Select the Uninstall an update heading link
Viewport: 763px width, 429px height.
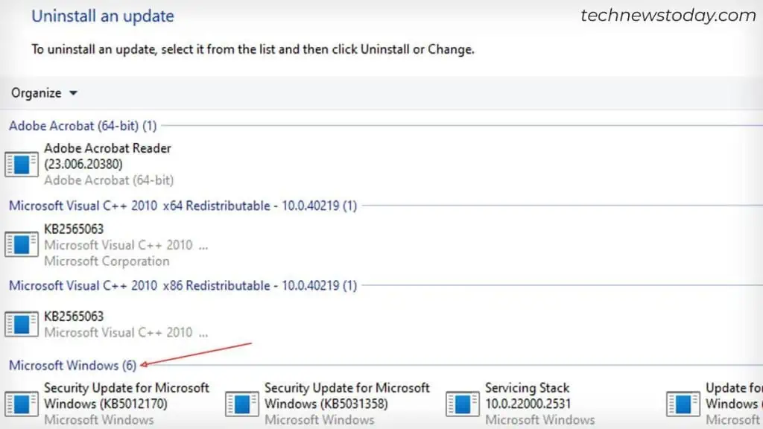tap(102, 16)
